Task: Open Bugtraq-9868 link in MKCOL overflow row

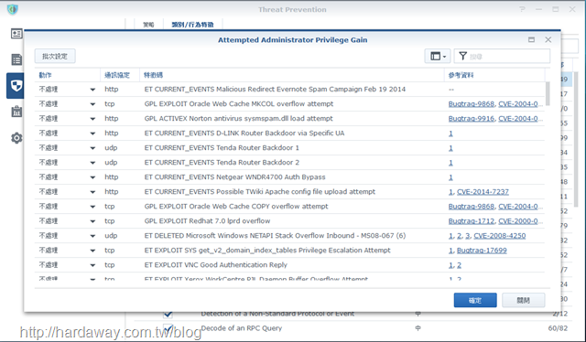Action: pos(472,104)
